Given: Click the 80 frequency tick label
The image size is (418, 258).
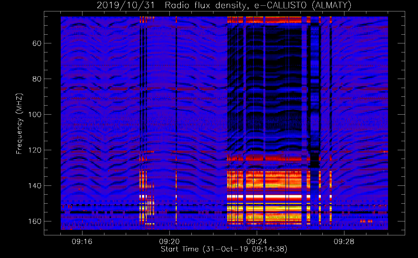Looking at the screenshot, I should click(x=37, y=79).
